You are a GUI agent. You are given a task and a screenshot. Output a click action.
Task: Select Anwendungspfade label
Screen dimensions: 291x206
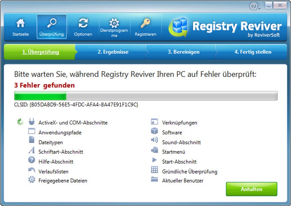(x=60, y=132)
